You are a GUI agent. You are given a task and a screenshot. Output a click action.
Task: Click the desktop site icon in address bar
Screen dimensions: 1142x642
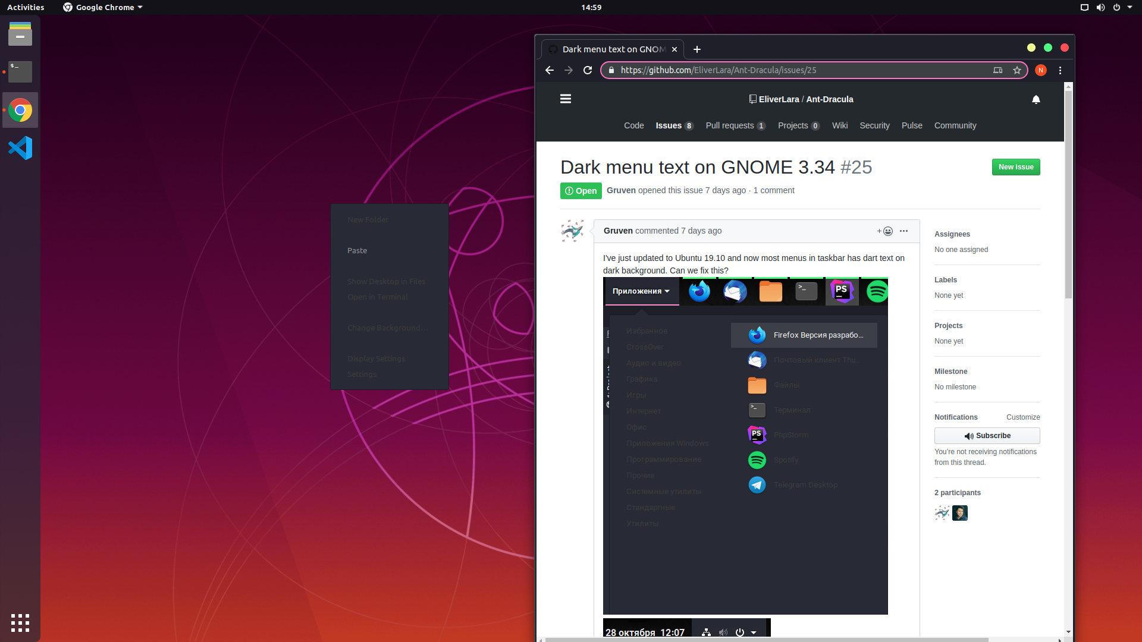tap(998, 70)
